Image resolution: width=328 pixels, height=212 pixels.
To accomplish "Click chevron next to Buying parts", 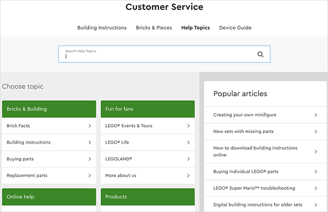I will [x=90, y=159].
